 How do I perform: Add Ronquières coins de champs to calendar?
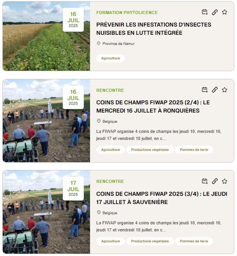[205, 90]
